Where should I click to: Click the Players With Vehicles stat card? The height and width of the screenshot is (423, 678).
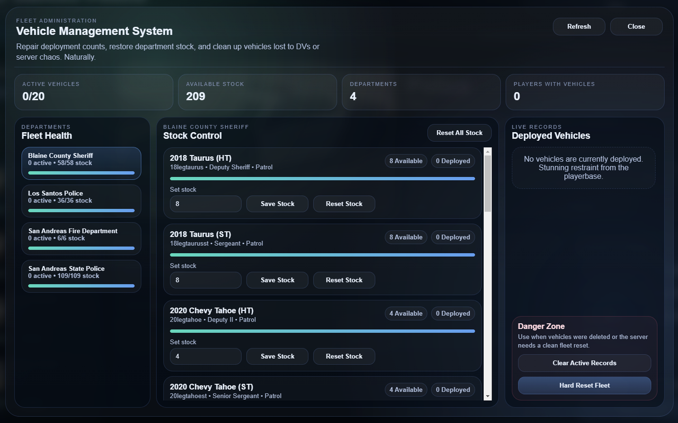[x=585, y=92]
